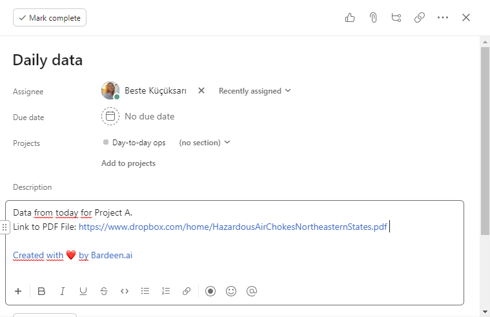Open the Dropbox PDF link
This screenshot has height=317, width=490.
(233, 227)
